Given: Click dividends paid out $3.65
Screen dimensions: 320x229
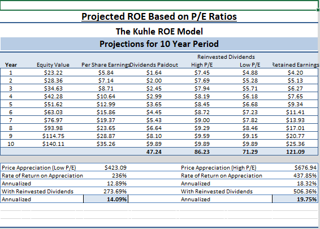Looking at the screenshot, I should tap(154, 104).
